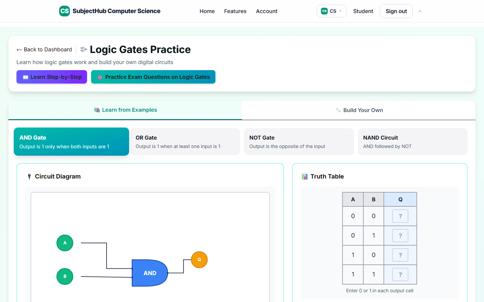Go Back to Dashboard
484x302 pixels.
44,49
